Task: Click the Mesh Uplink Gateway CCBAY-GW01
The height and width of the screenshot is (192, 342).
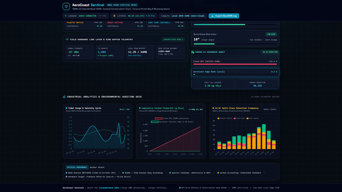Action: tap(164, 51)
